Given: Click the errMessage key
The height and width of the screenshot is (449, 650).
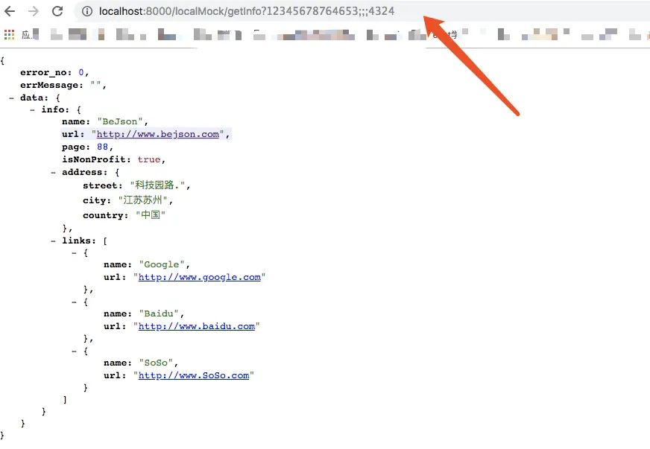Looking at the screenshot, I should (49, 85).
